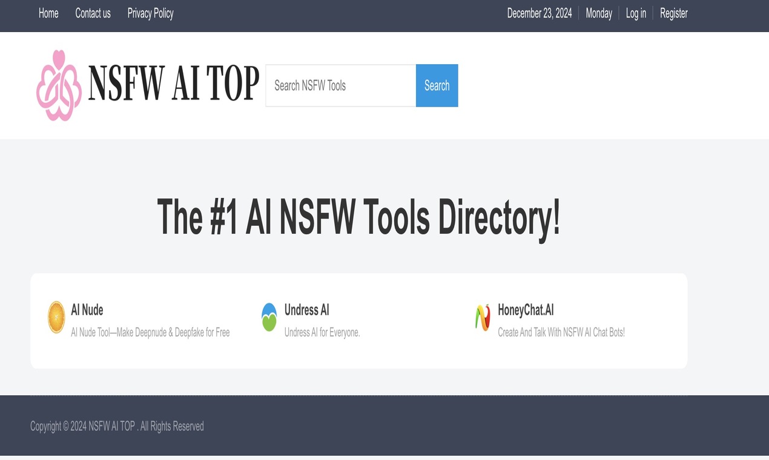This screenshot has width=769, height=460.
Task: Open the Home menu item
Action: coord(48,13)
